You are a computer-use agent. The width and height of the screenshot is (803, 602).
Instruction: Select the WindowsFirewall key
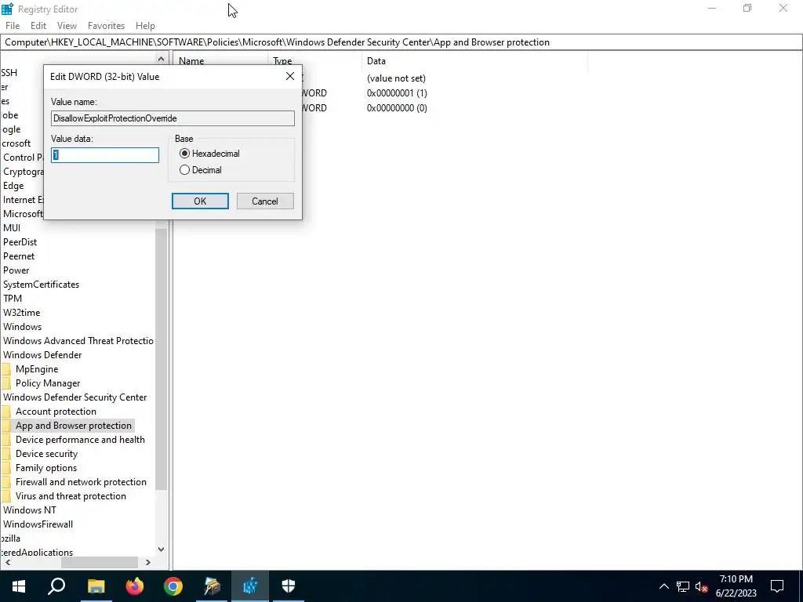[38, 524]
